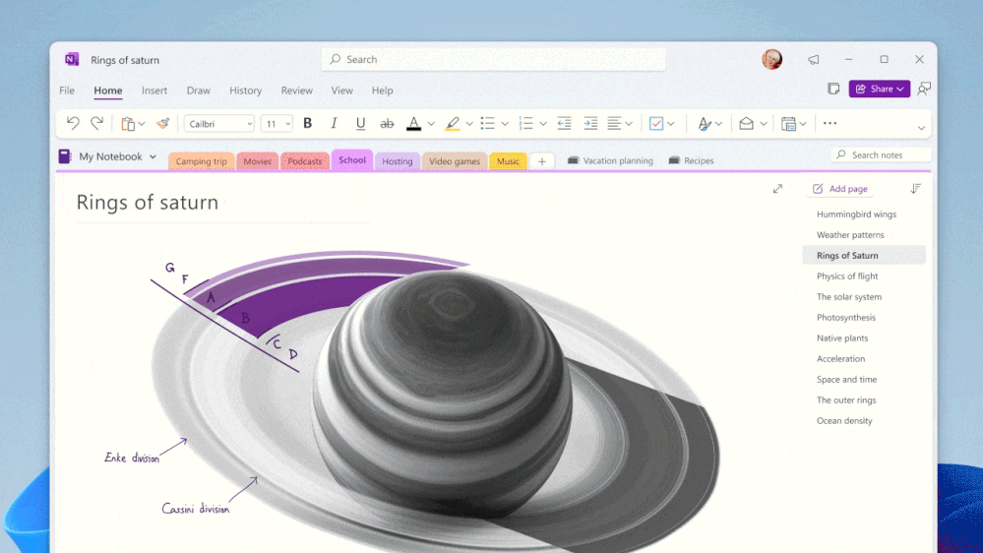The height and width of the screenshot is (553, 983).
Task: Toggle bold formatting
Action: 308,123
